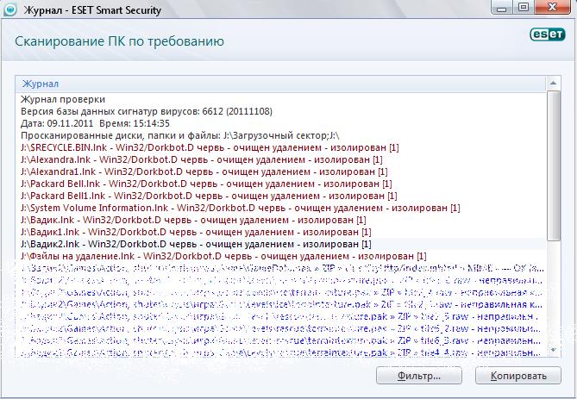Viewport: 577px width, 399px height.
Task: Click the Фильтр... button
Action: pyautogui.click(x=419, y=376)
